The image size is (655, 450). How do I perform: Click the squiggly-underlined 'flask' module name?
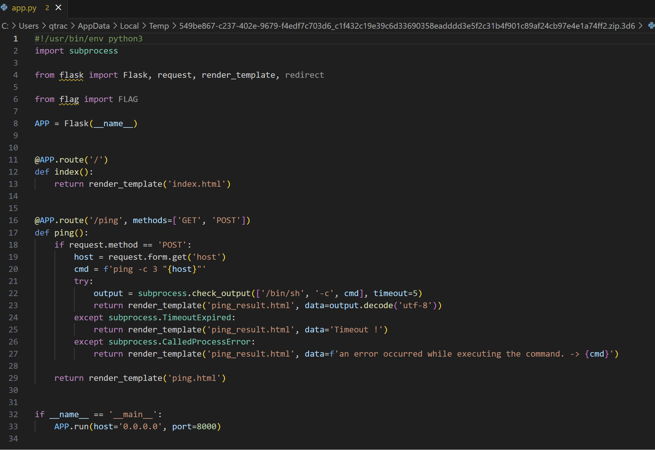click(71, 75)
